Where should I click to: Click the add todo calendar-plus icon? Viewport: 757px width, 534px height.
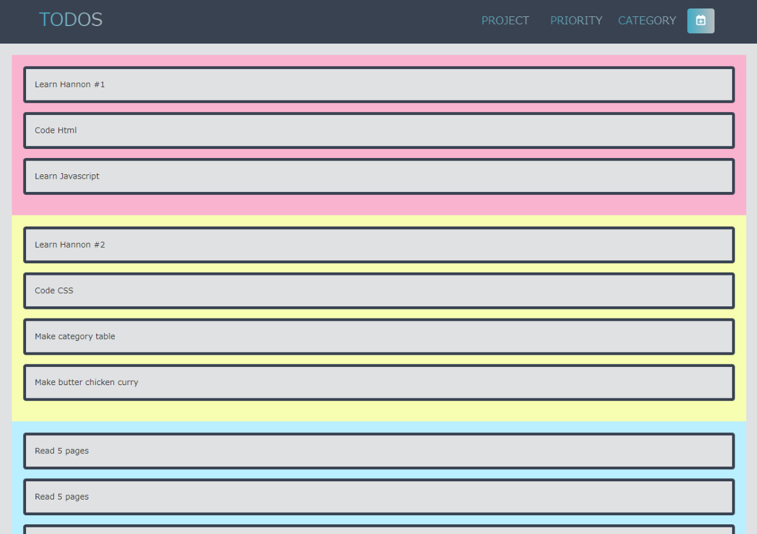(701, 21)
